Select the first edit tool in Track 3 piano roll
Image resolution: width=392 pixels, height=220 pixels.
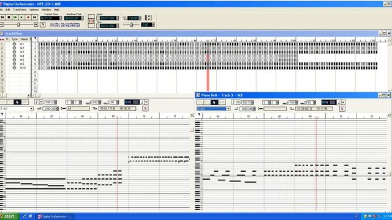[200, 102]
